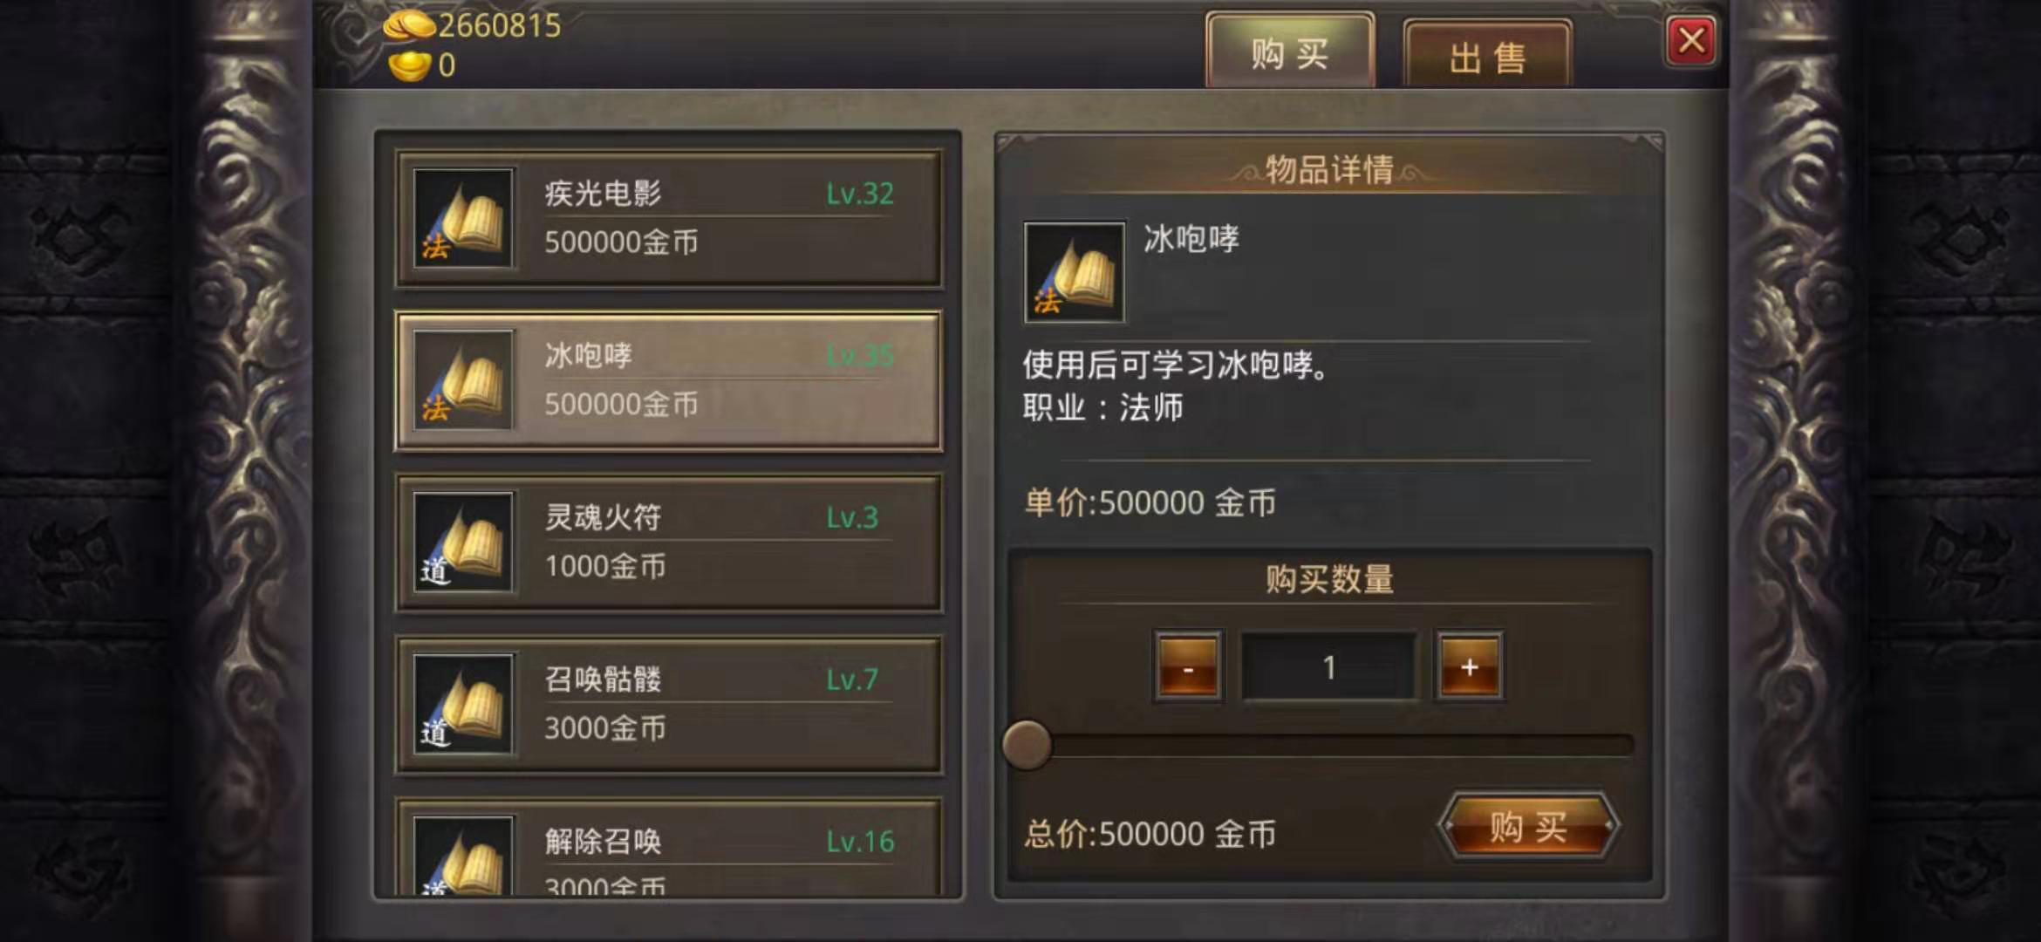2041x942 pixels.
Task: Decrease purchase quantity with minus button
Action: tap(1188, 667)
